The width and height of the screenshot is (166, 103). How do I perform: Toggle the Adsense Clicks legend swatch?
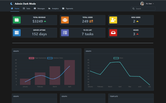50,58
